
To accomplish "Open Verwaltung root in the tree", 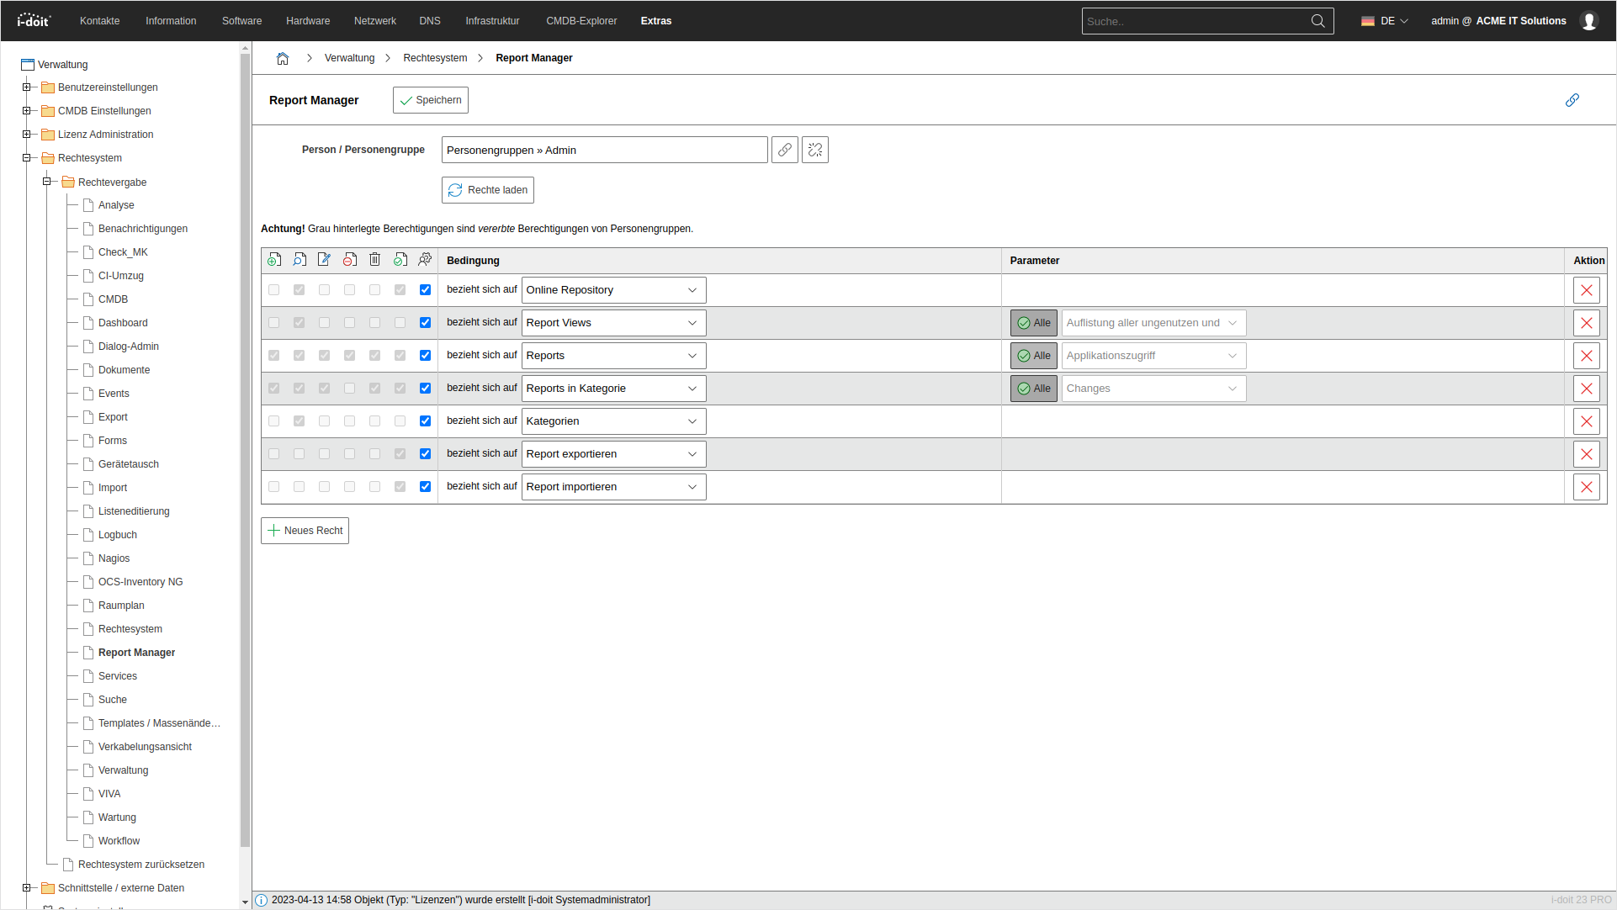I will coord(62,65).
